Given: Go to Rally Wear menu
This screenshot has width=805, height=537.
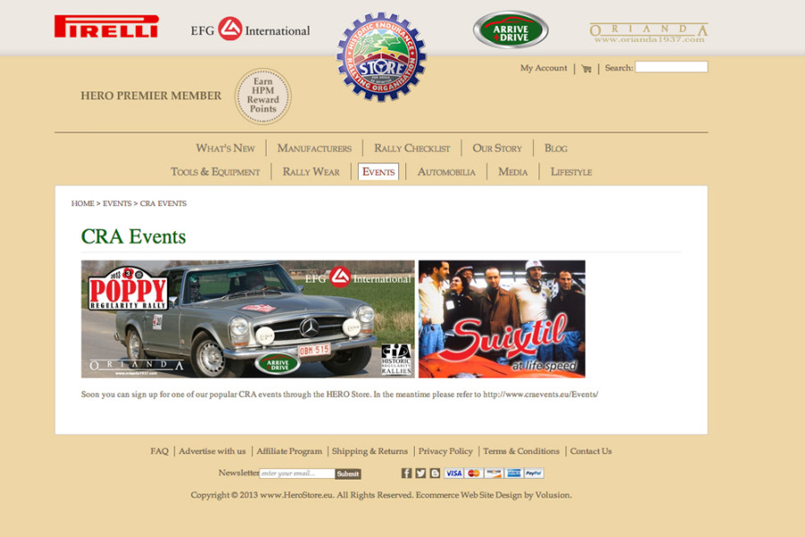Looking at the screenshot, I should [311, 172].
